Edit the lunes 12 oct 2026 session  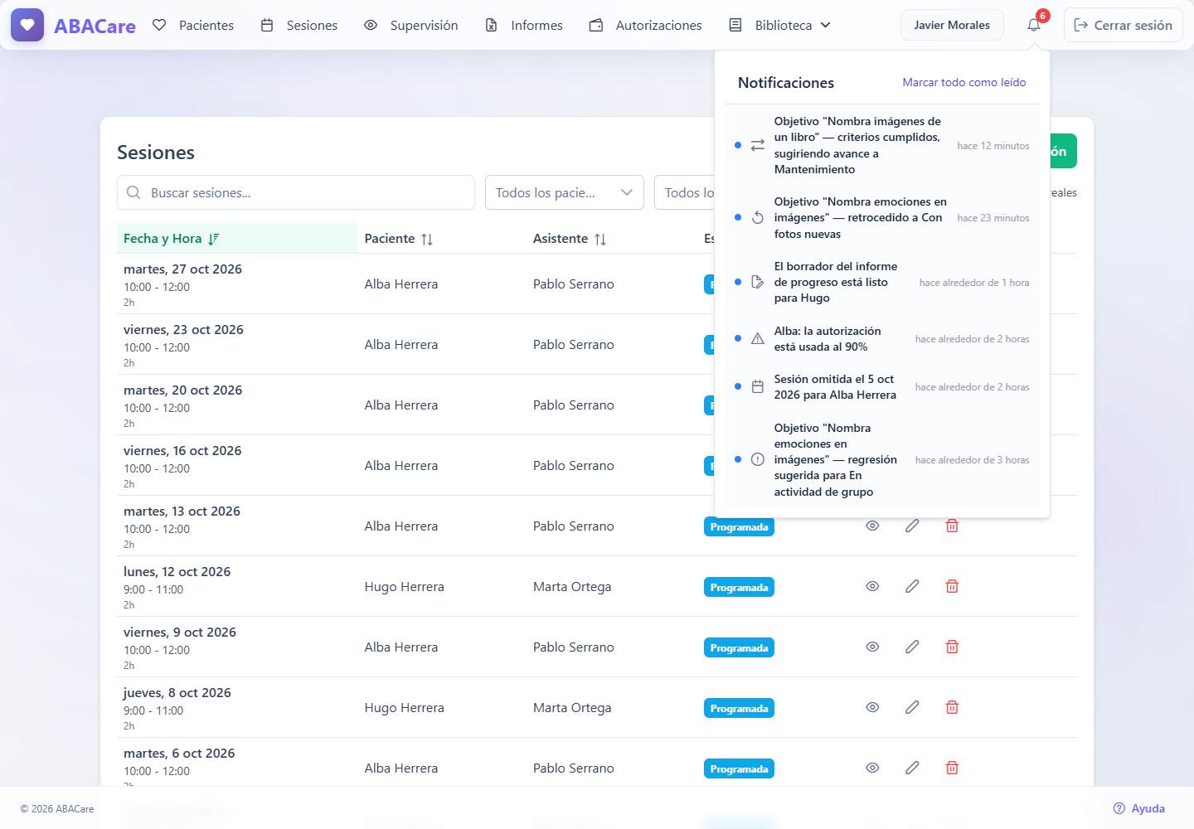912,586
